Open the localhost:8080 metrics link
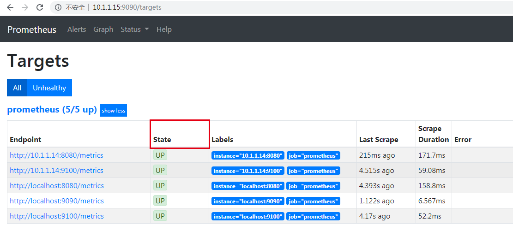Image resolution: width=513 pixels, height=237 pixels. click(x=56, y=186)
